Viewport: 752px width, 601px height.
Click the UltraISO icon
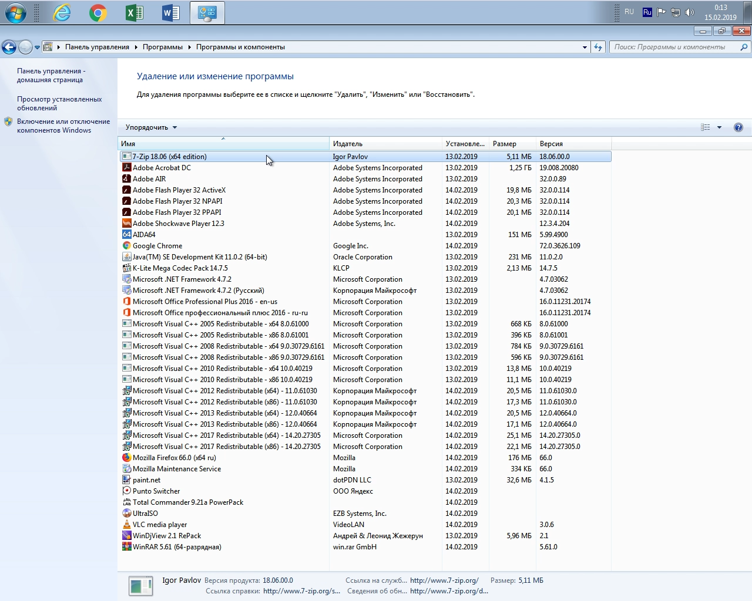pos(126,514)
